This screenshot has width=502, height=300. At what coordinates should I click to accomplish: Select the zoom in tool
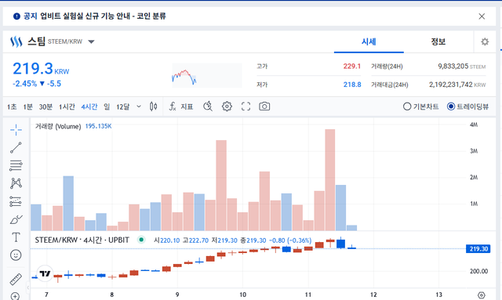[15, 296]
